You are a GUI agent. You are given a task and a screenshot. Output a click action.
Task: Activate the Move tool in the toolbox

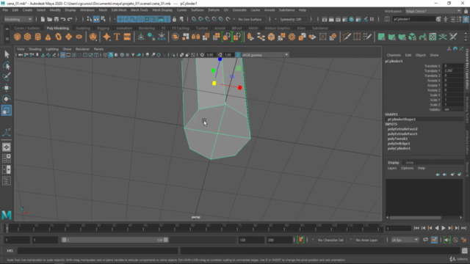[7, 88]
